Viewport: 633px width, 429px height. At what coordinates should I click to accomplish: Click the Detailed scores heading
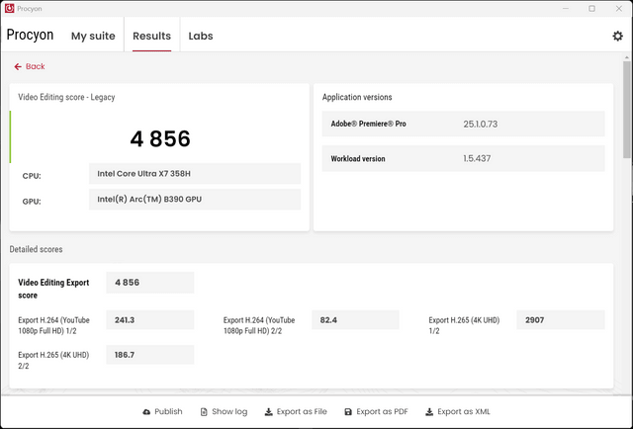pos(36,249)
